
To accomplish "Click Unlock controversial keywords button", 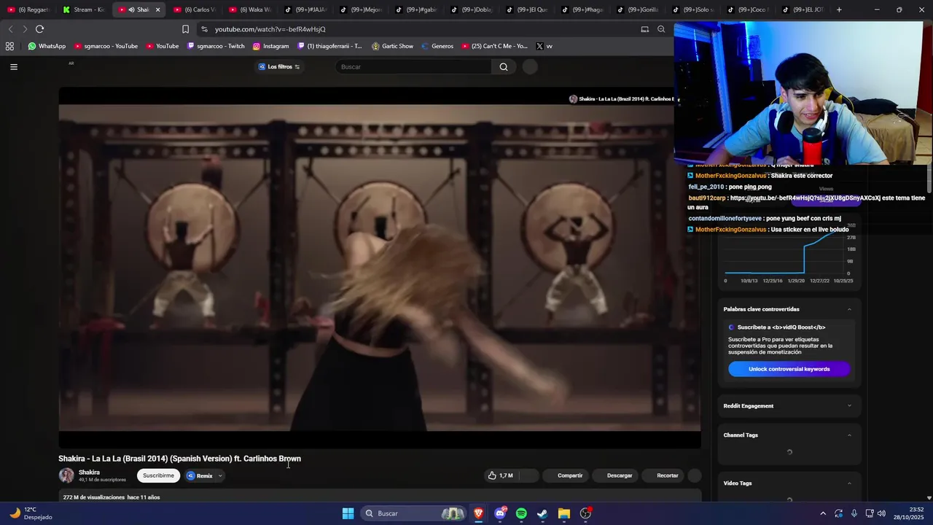I will [789, 369].
